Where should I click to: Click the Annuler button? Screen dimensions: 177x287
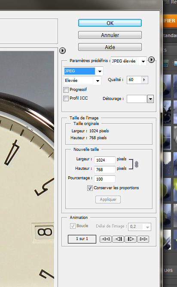(x=110, y=35)
